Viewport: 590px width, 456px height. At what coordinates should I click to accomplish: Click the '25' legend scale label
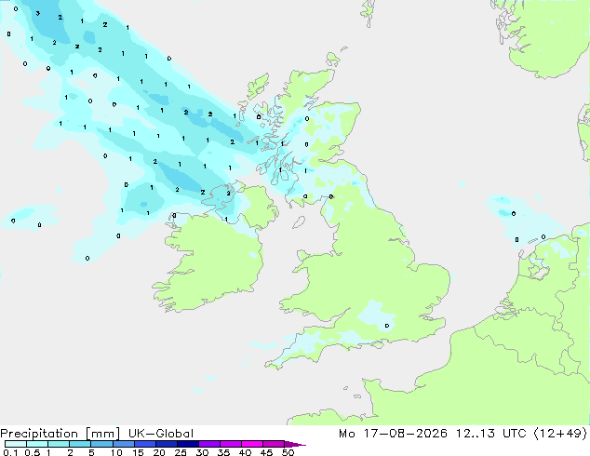(181, 452)
